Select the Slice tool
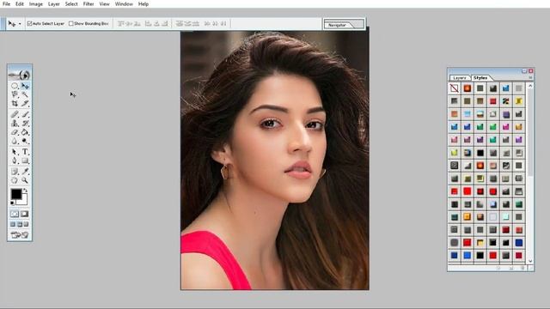550x309 pixels. [25, 103]
